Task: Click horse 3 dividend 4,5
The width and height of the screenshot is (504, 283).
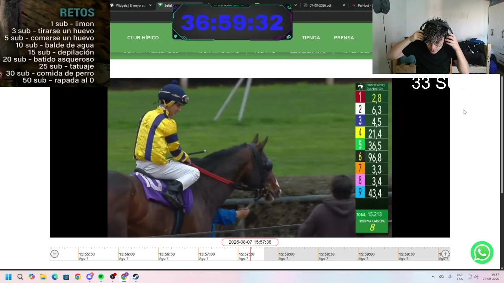Action: pos(372,121)
